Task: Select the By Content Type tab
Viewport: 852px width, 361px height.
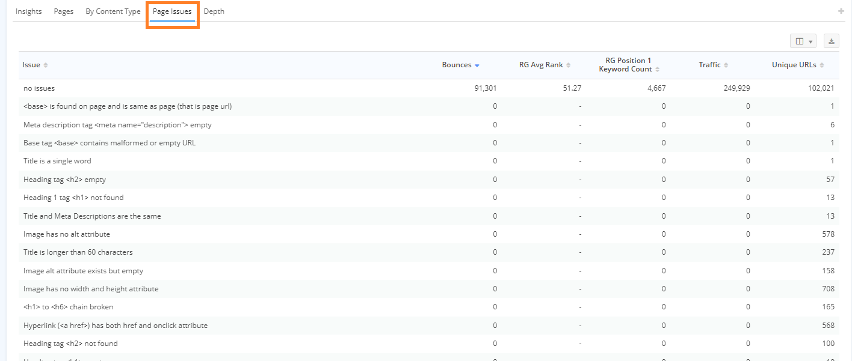Action: coord(113,11)
